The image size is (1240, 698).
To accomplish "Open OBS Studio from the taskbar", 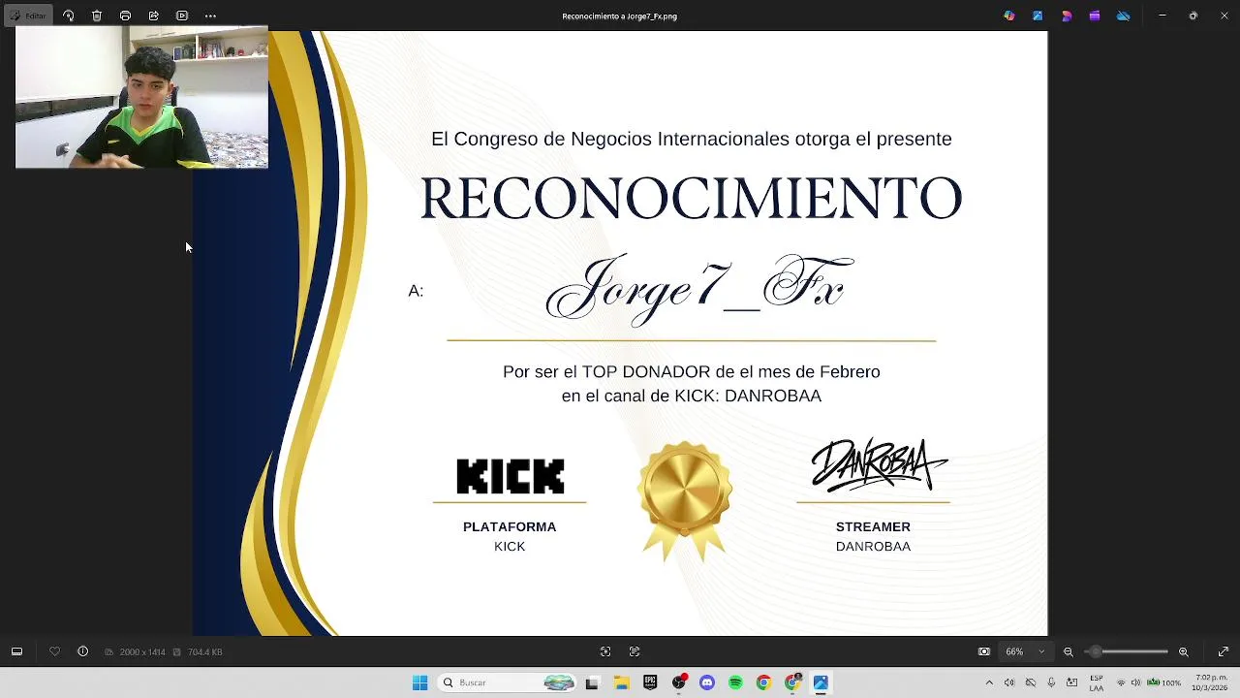I will (679, 682).
